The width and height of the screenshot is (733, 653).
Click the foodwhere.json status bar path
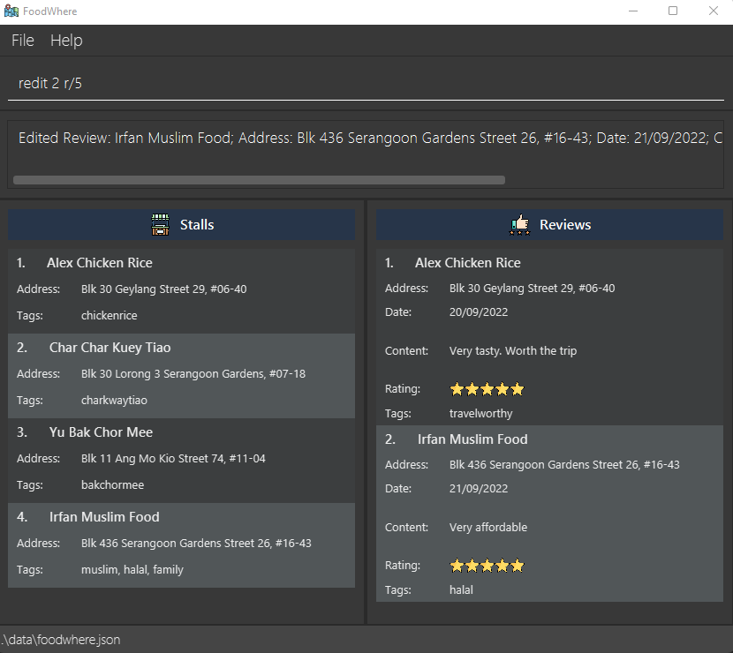pos(61,640)
